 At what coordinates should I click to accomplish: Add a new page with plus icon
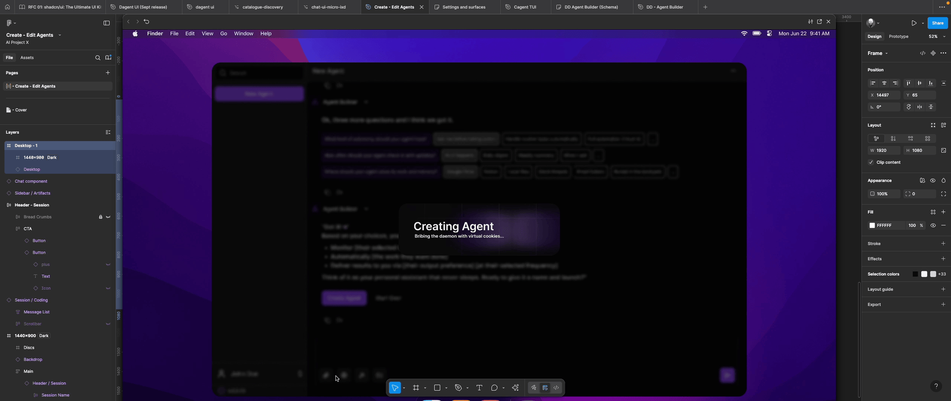(x=108, y=73)
